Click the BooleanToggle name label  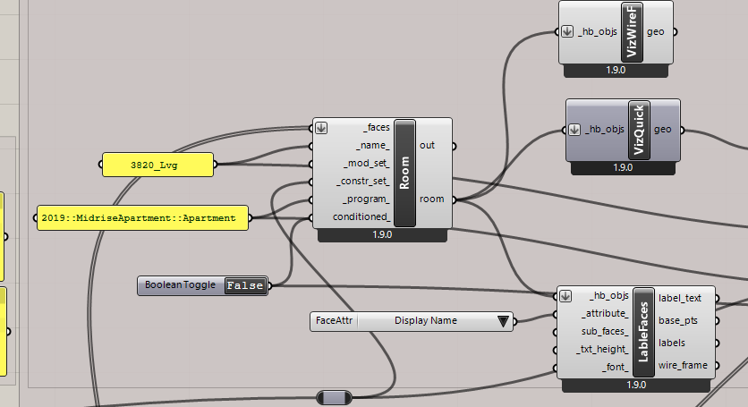(180, 285)
